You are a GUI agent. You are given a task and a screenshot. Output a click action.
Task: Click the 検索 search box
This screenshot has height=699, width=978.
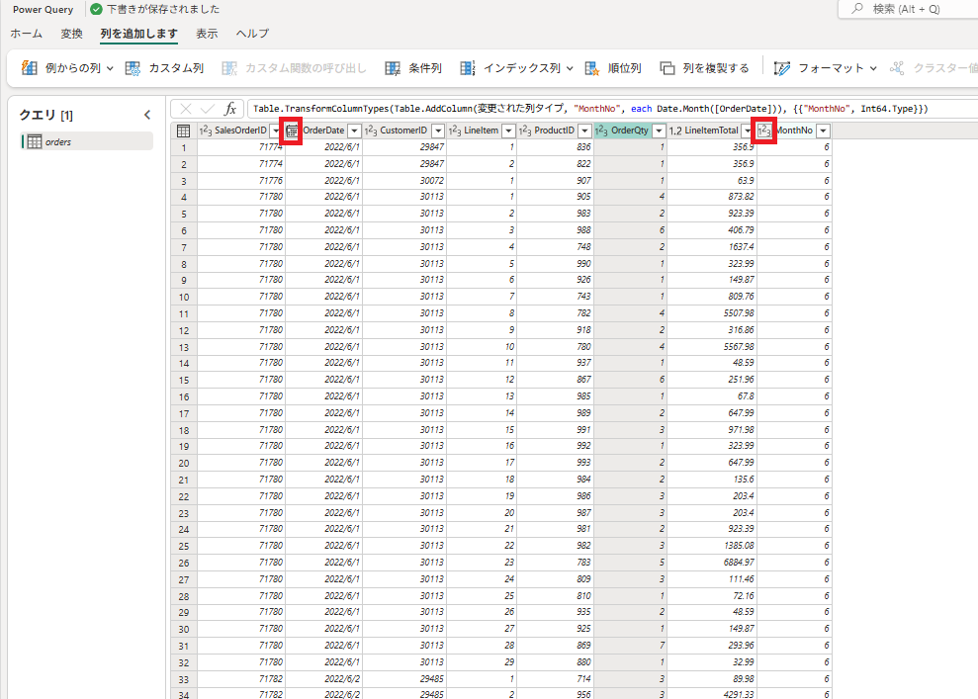pyautogui.click(x=908, y=9)
